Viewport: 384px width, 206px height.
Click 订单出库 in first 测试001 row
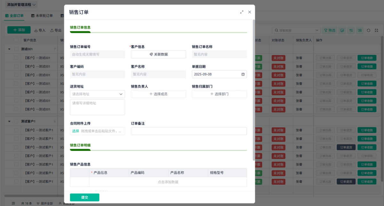(x=325, y=58)
